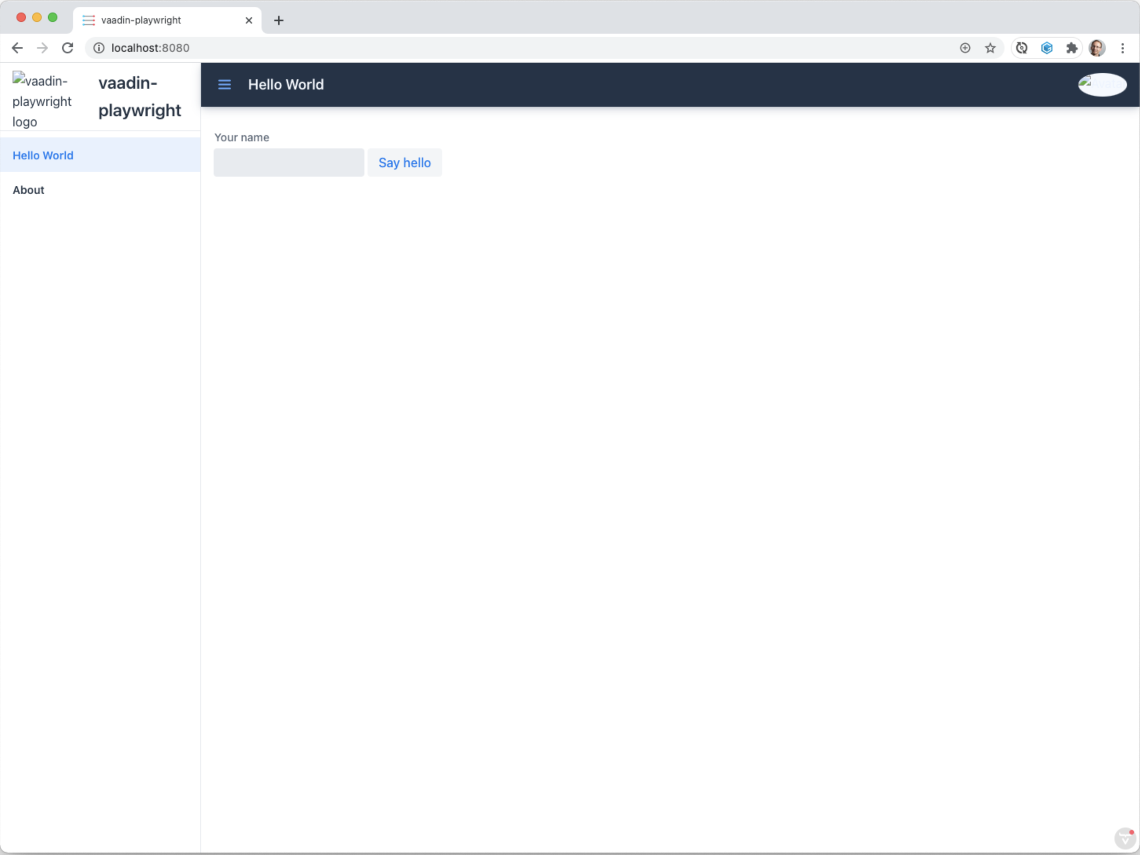This screenshot has width=1140, height=855.
Task: Open the navigation drawer hamburger menu
Action: point(224,84)
